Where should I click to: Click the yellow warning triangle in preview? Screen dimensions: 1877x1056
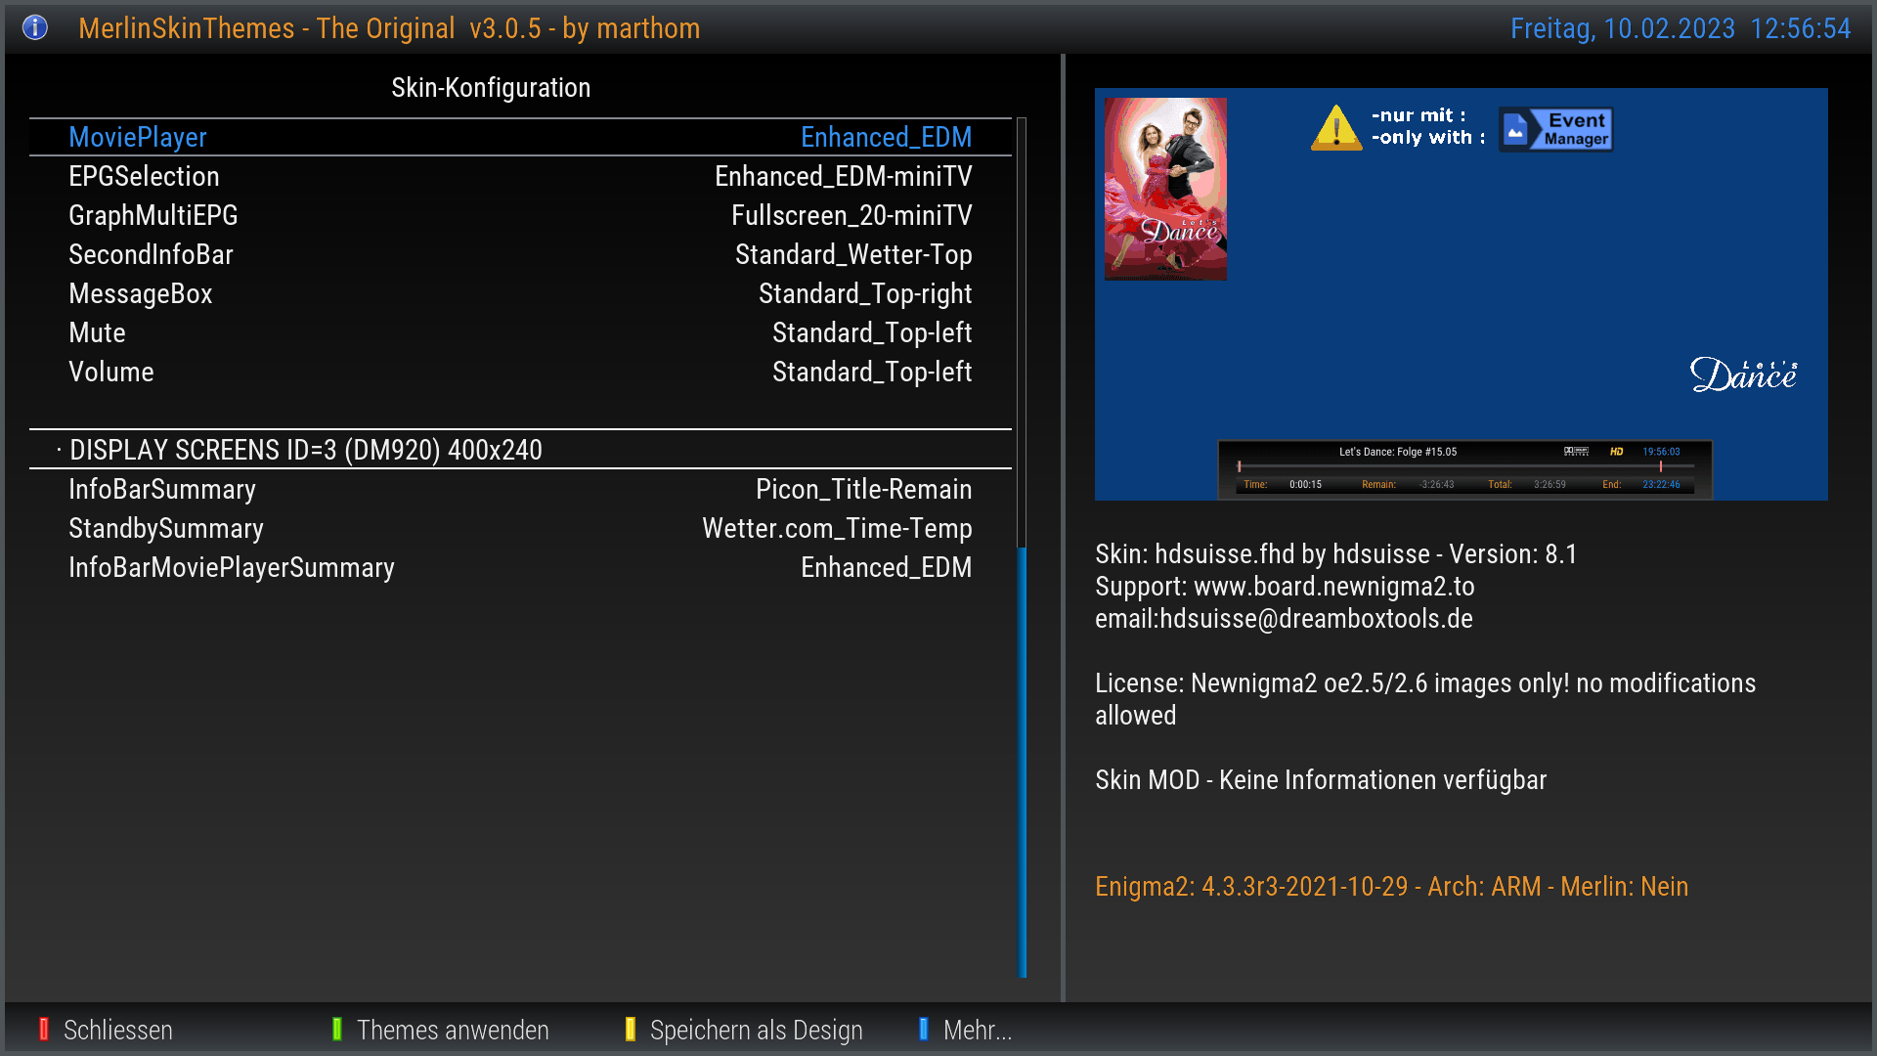pyautogui.click(x=1335, y=129)
